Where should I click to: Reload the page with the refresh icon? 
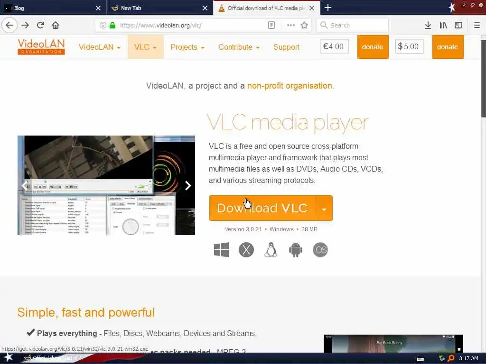point(40,25)
